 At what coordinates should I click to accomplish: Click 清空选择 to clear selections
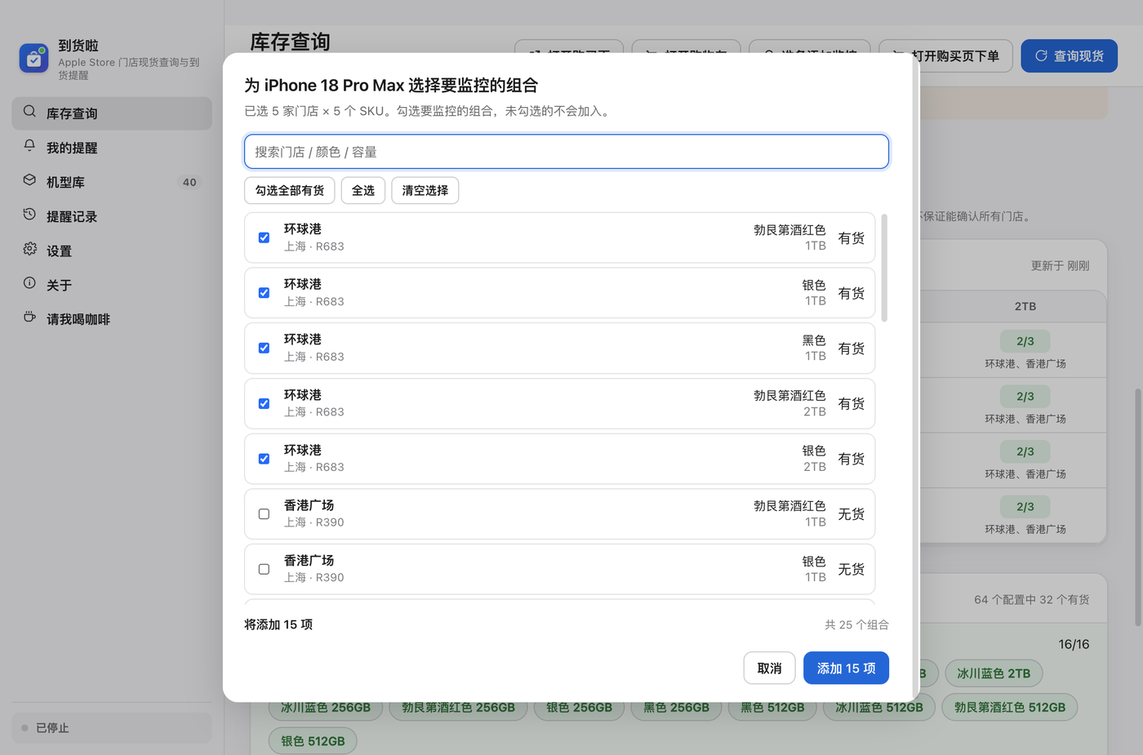pos(425,190)
